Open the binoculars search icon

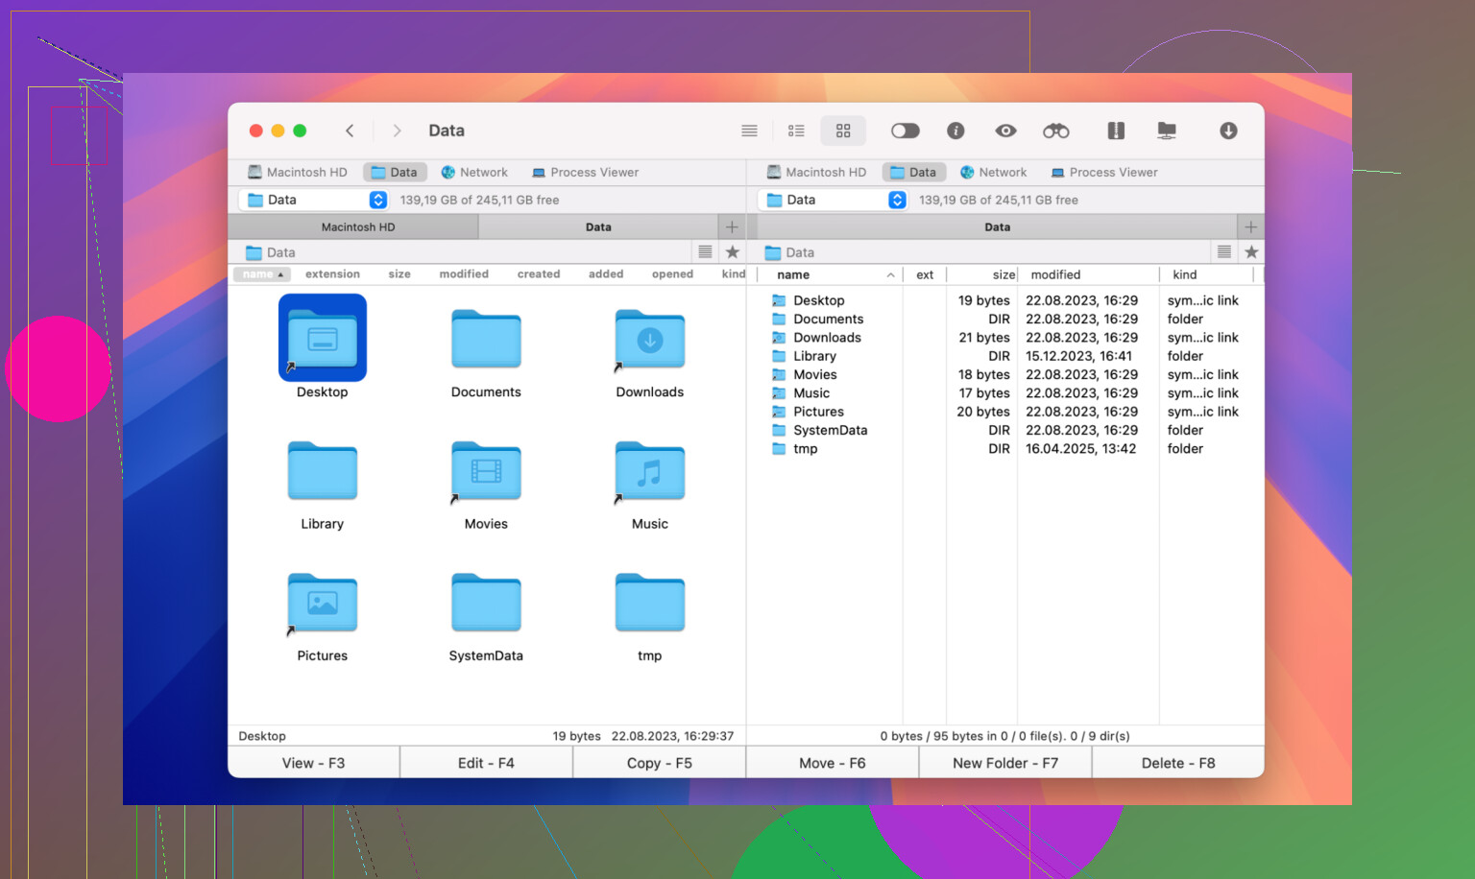(1055, 131)
